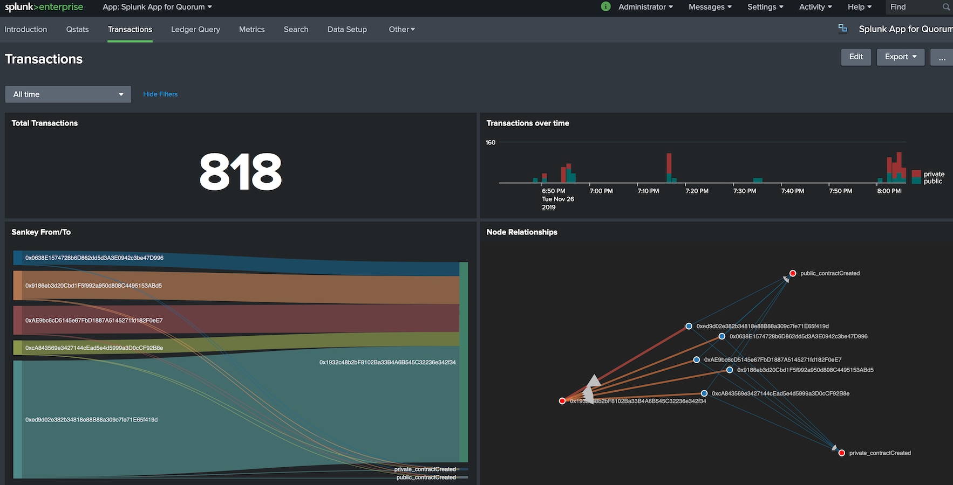Open the Settings menu
The width and height of the screenshot is (953, 485).
(x=765, y=7)
